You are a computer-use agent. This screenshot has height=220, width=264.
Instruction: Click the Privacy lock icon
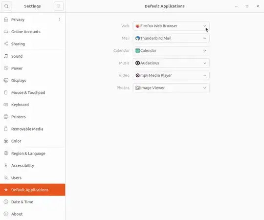[6, 20]
